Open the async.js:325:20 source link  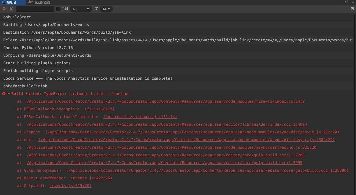point(171,147)
